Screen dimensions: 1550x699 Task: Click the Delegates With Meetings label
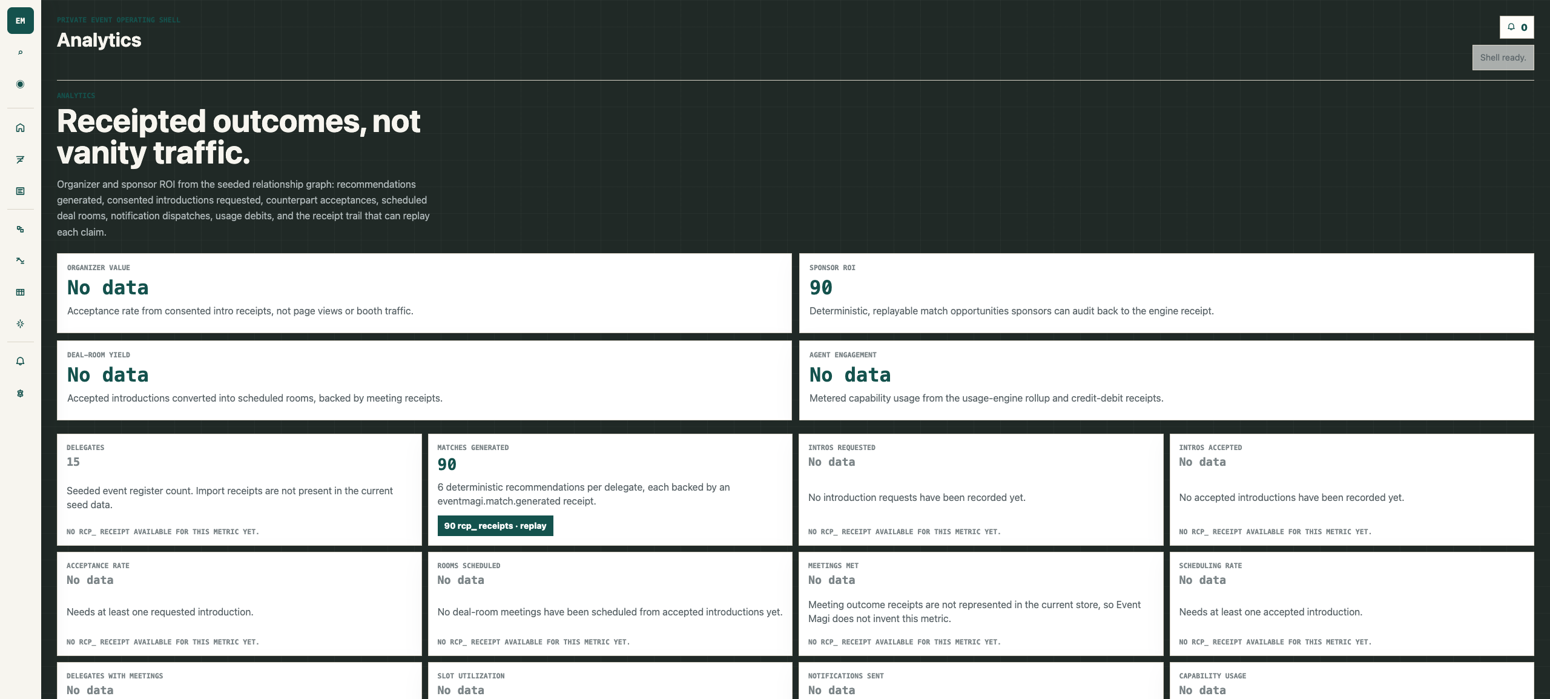[114, 676]
